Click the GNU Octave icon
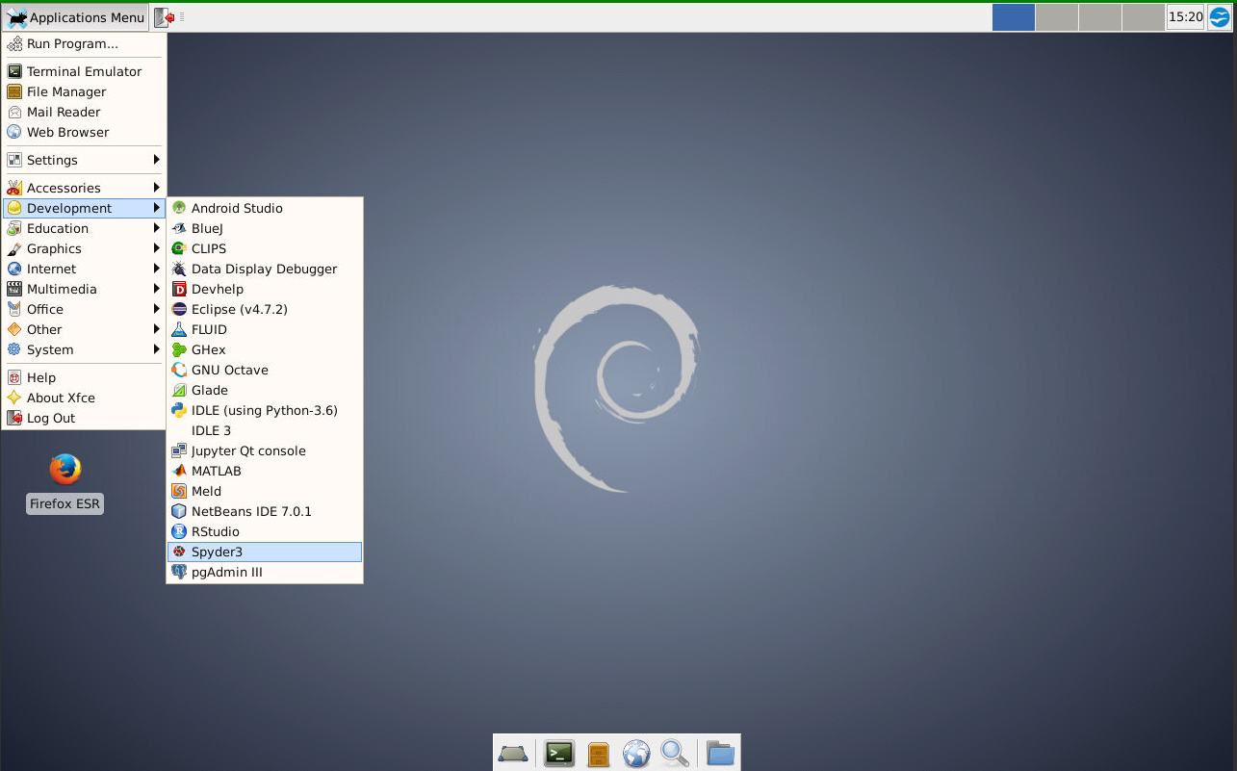This screenshot has height=771, width=1237. click(x=179, y=370)
